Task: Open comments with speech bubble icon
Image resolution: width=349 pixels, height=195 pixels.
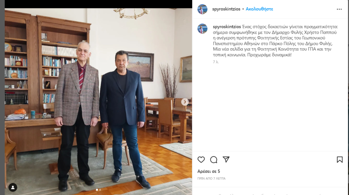Action: tap(214, 160)
